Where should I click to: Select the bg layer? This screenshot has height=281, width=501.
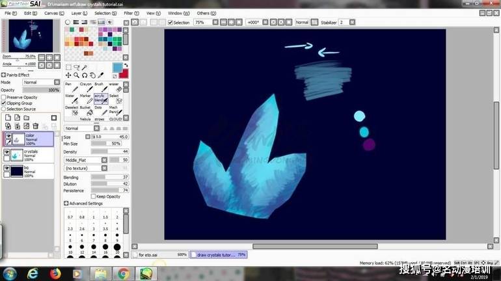[29, 170]
